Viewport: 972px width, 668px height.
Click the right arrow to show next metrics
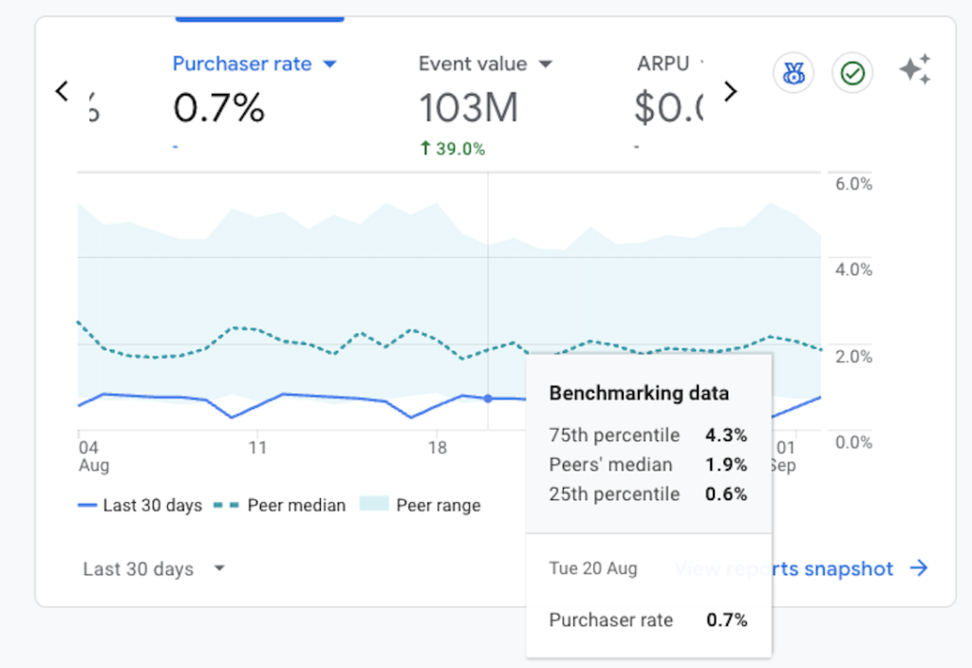click(730, 91)
